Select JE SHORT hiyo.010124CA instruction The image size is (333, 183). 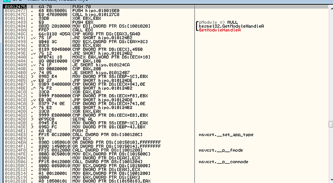coord(101,65)
